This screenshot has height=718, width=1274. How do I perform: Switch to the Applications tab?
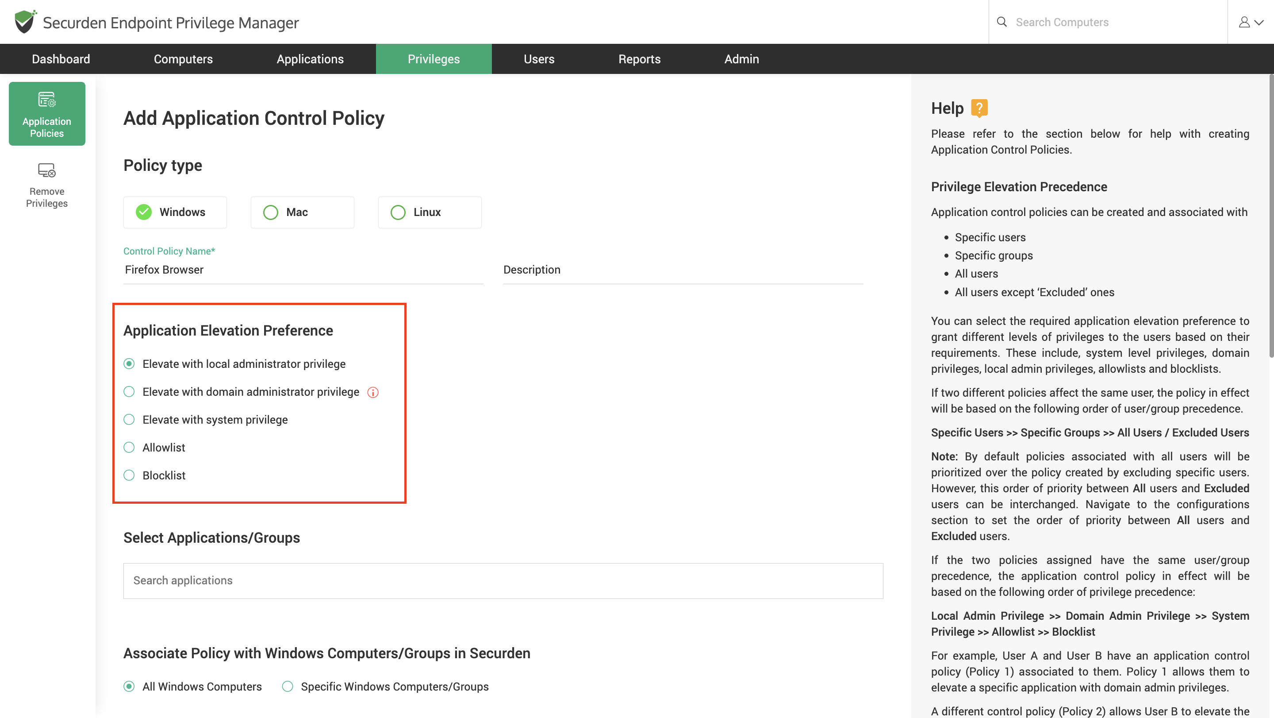click(x=310, y=59)
